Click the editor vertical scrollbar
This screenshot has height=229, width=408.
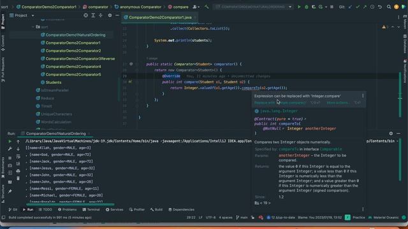[x=400, y=95]
